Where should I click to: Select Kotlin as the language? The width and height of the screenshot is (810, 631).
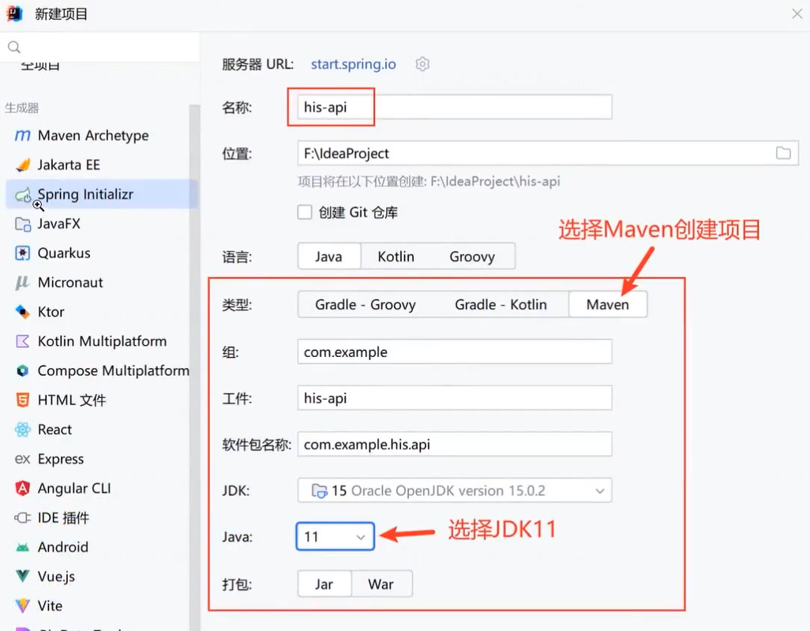(x=396, y=257)
